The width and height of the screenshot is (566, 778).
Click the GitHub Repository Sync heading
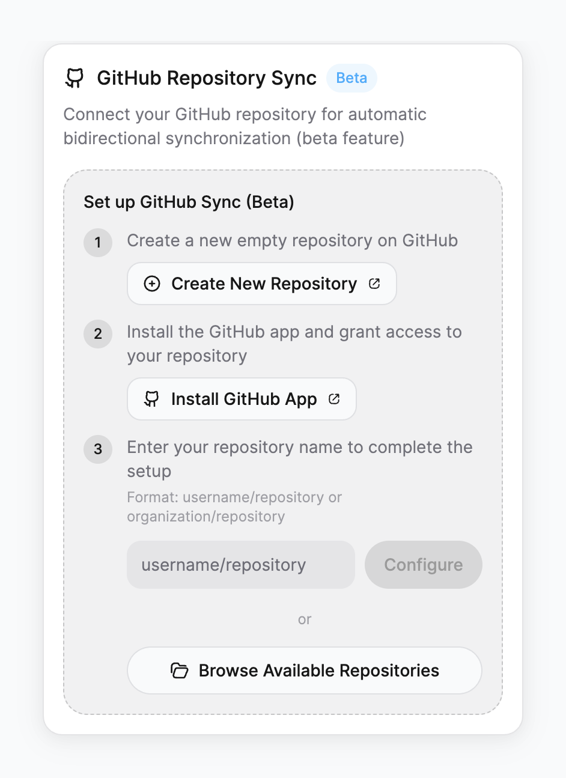click(206, 77)
